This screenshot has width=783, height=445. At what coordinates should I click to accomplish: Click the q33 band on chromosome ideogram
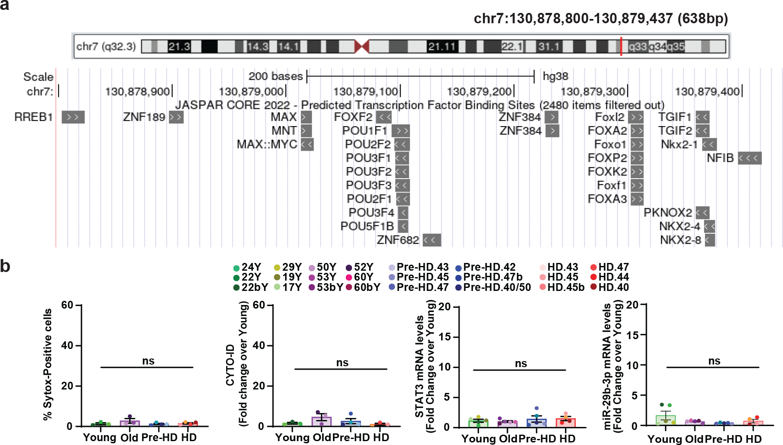[x=638, y=46]
